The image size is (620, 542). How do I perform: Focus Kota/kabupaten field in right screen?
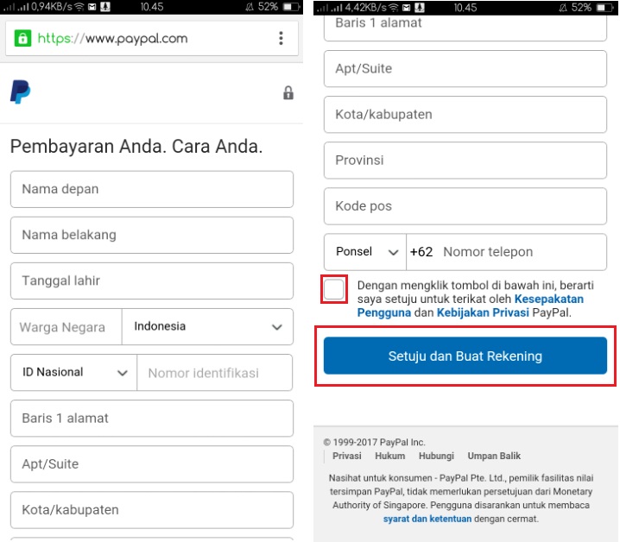[465, 115]
